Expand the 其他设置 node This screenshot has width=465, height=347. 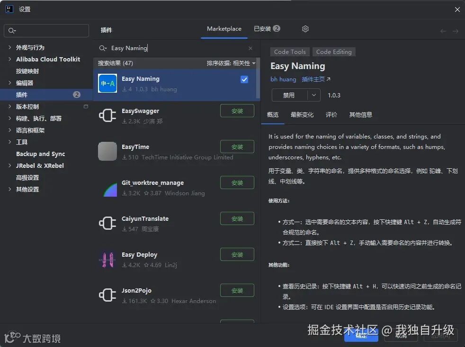pyautogui.click(x=10, y=189)
